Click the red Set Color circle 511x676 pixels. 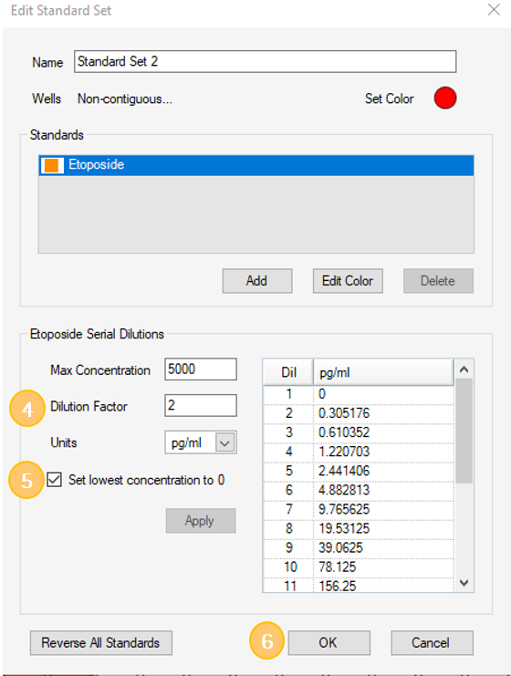coord(445,98)
